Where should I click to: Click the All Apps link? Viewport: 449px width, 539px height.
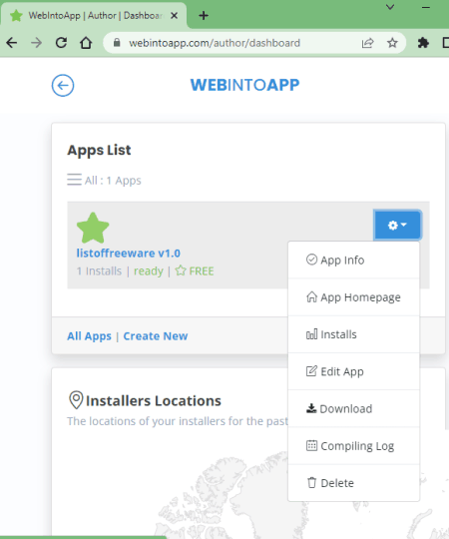click(90, 335)
